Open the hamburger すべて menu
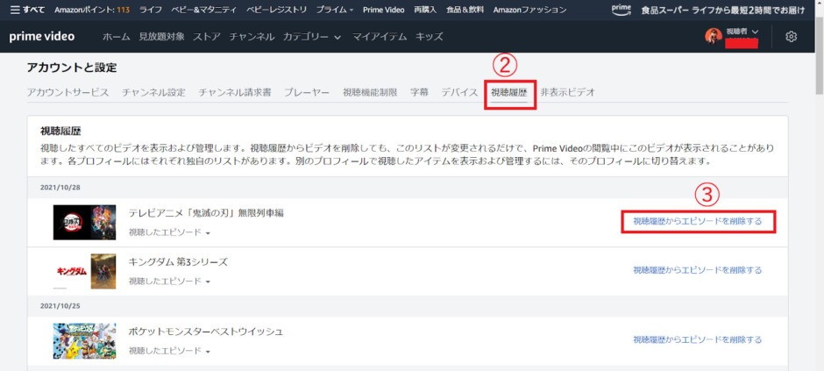The image size is (824, 371). click(27, 10)
